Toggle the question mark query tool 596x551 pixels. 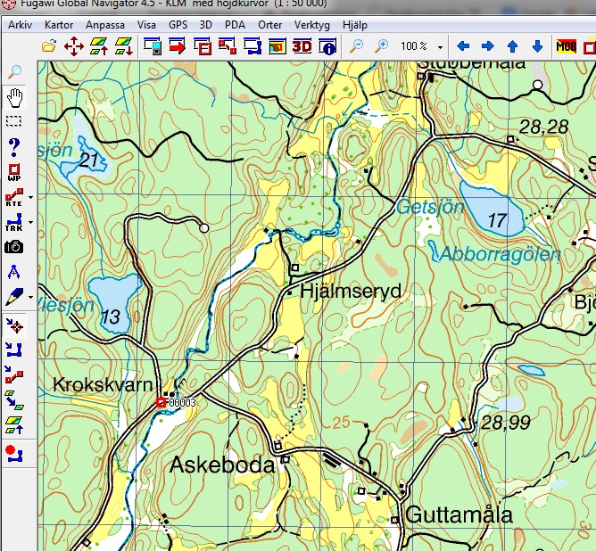(x=14, y=147)
